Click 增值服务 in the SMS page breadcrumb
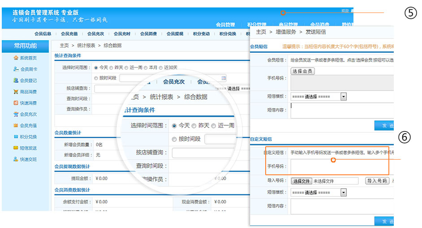 point(286,32)
